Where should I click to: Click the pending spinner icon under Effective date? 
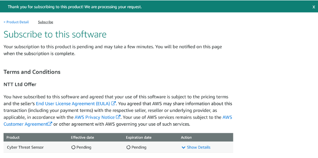click(73, 147)
